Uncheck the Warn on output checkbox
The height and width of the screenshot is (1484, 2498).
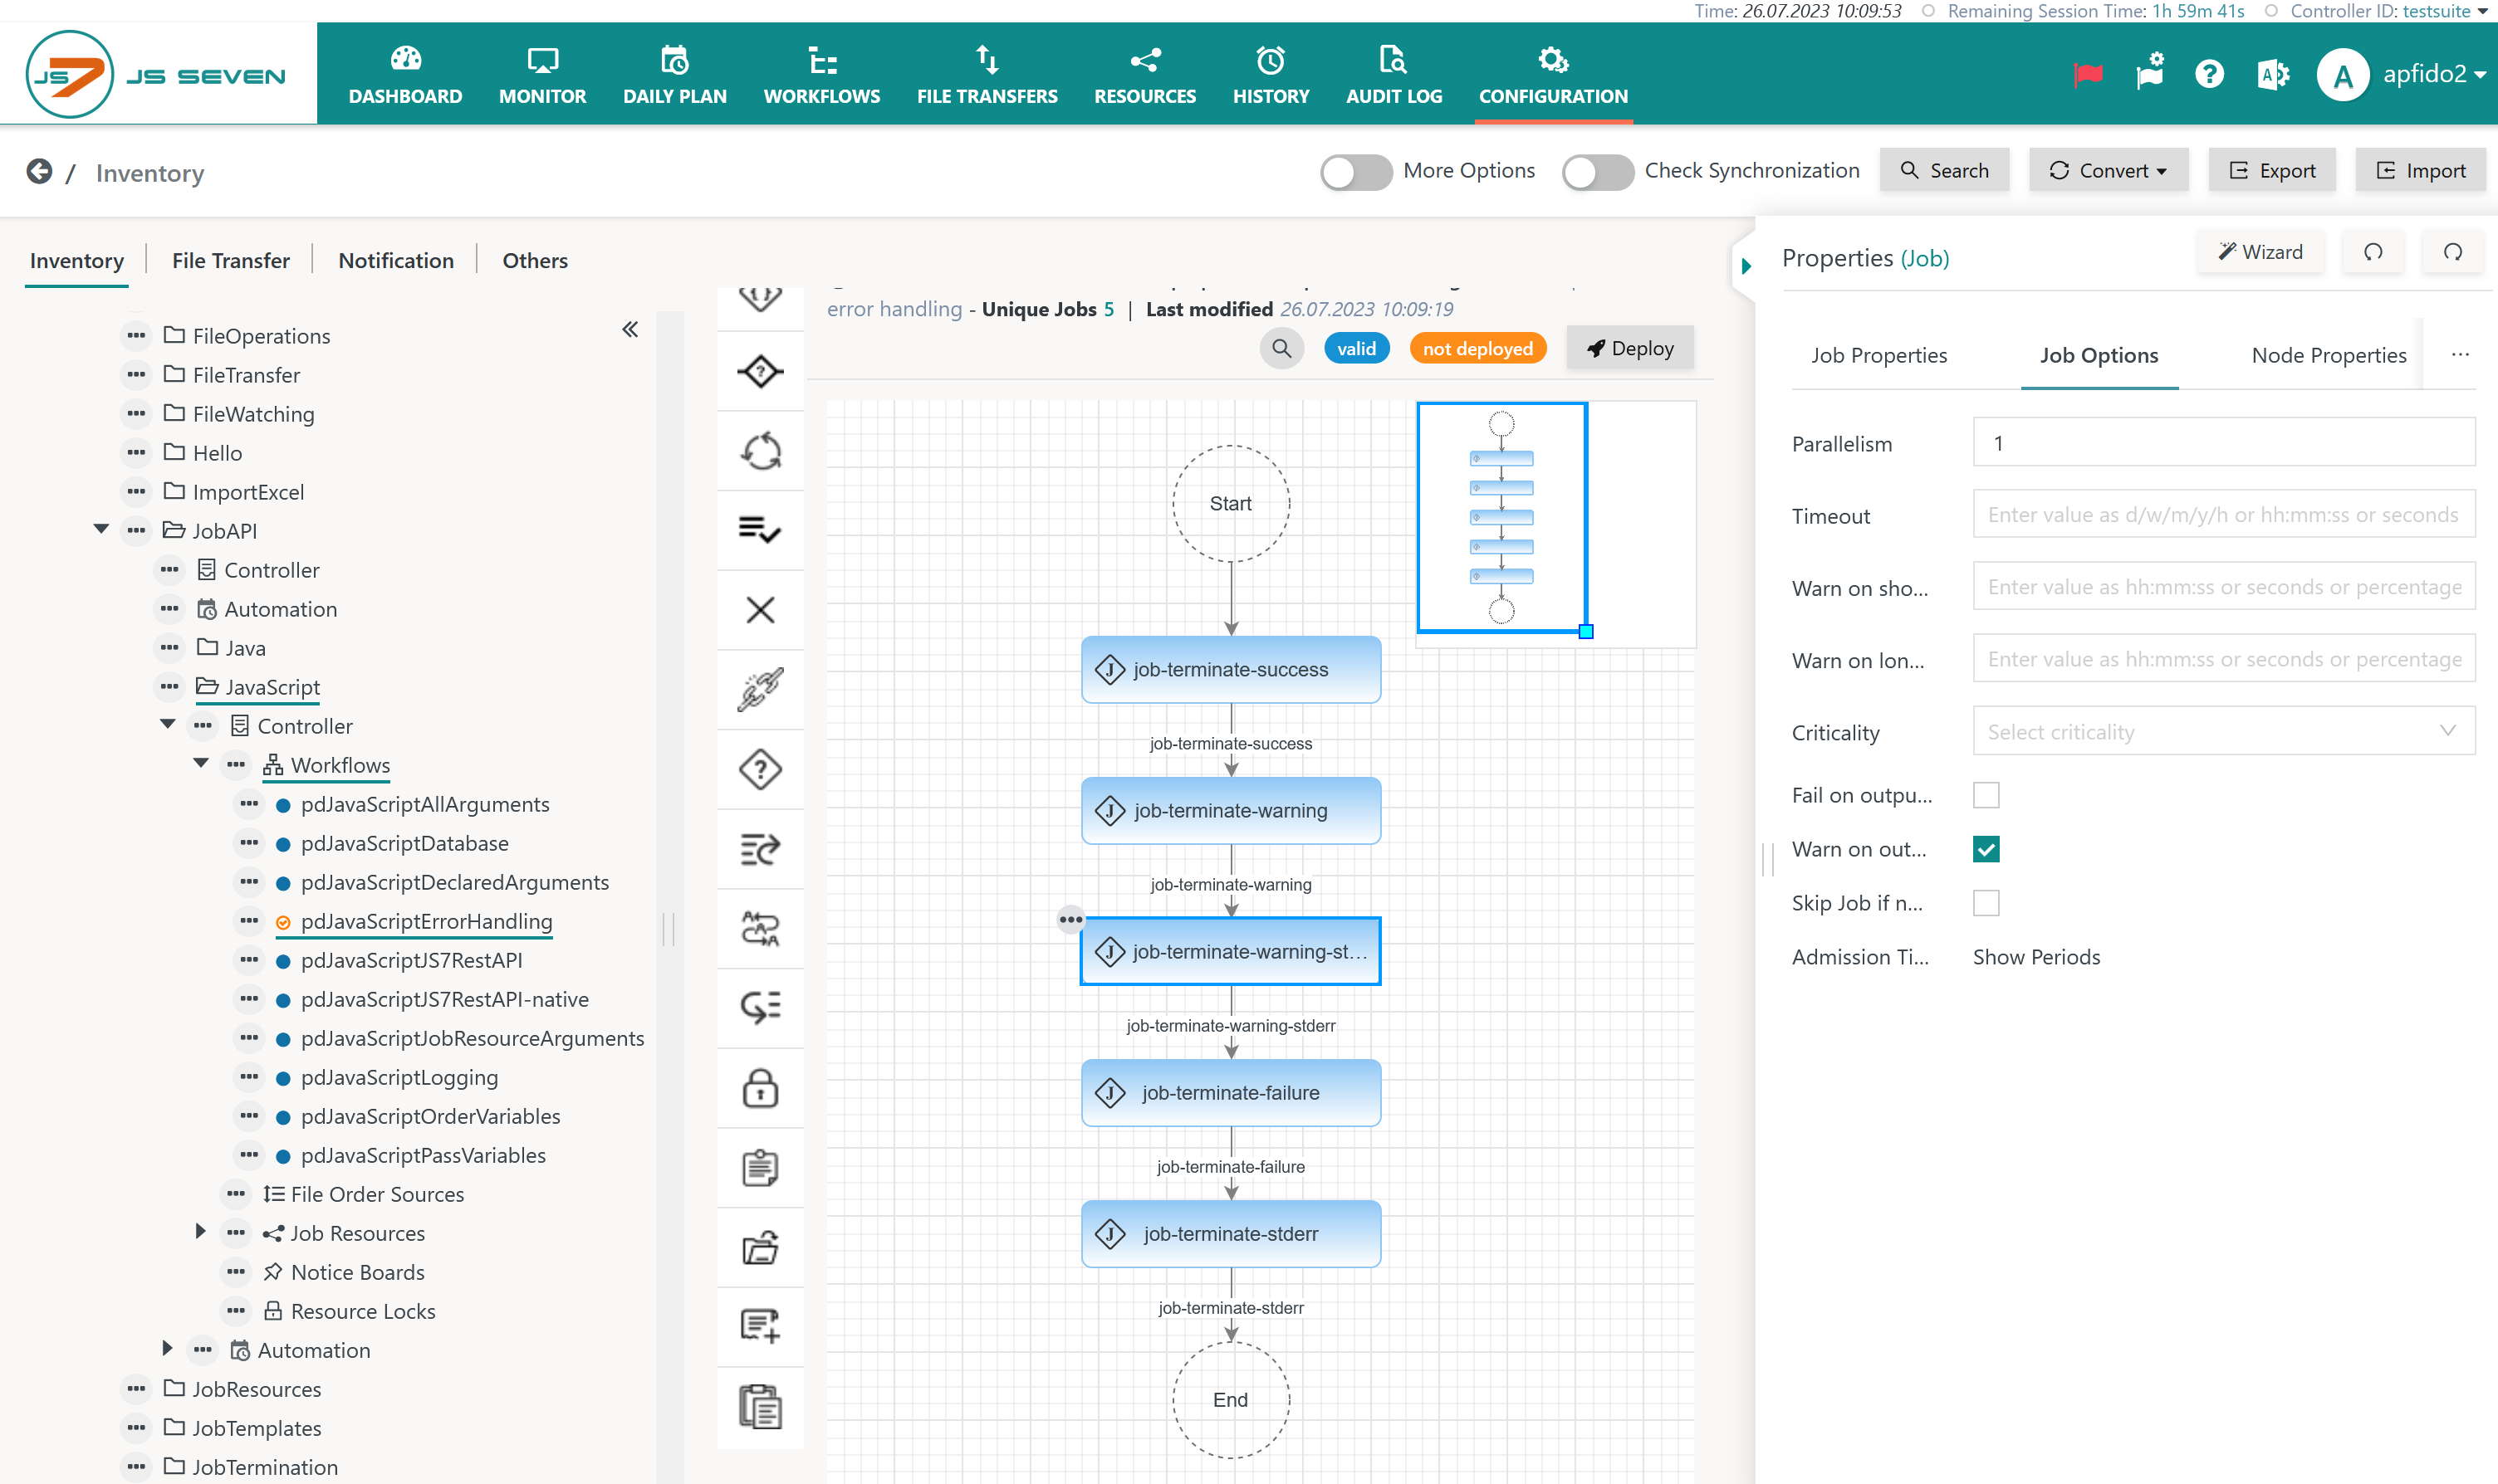point(1986,849)
